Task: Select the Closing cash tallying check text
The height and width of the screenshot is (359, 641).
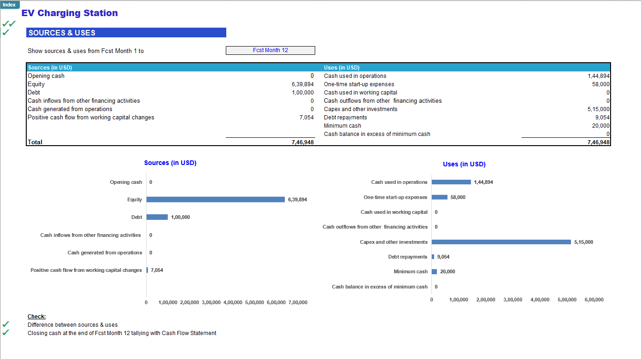Action: [122, 333]
